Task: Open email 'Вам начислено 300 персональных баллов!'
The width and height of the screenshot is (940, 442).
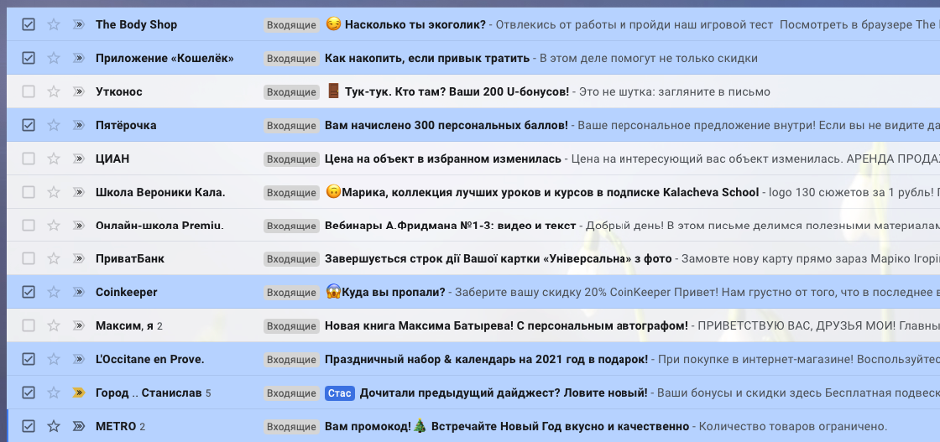Action: tap(446, 125)
